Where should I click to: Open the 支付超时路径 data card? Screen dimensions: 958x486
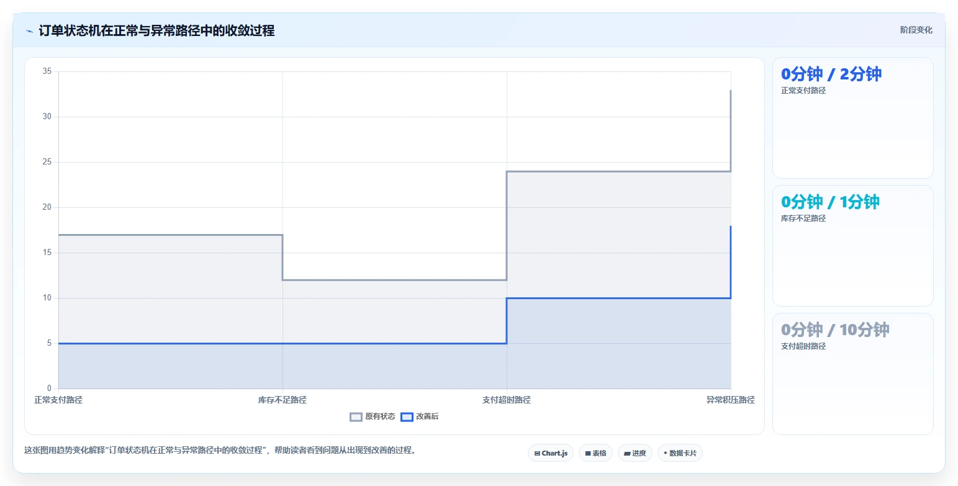click(x=852, y=374)
